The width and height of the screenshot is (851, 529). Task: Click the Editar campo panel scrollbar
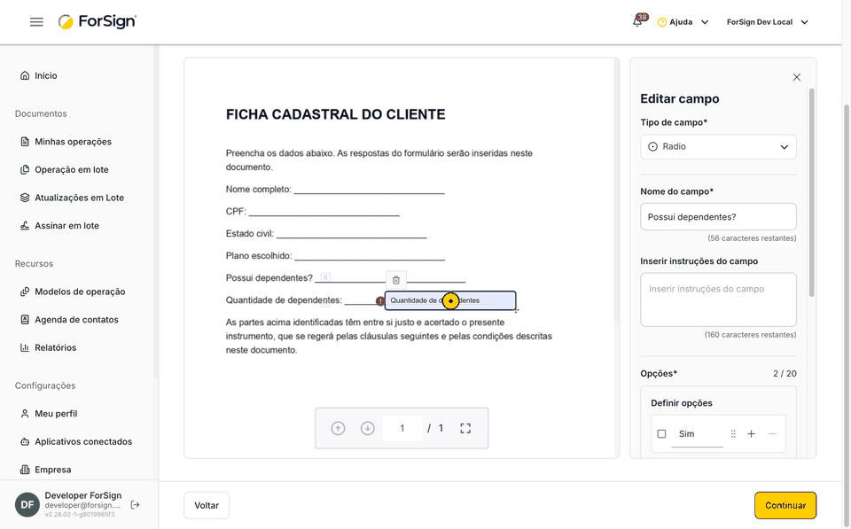pyautogui.click(x=811, y=192)
